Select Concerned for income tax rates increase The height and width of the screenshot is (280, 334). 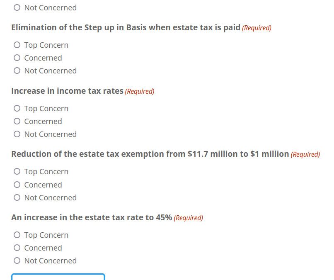(x=17, y=122)
